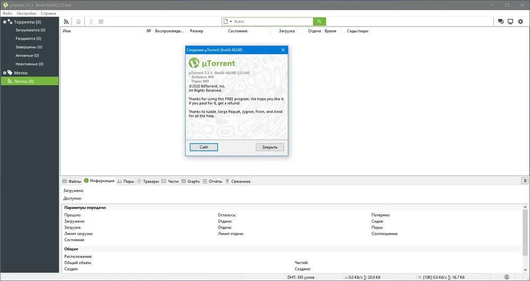
Task: Sort by the Имя column header
Action: click(x=101, y=31)
